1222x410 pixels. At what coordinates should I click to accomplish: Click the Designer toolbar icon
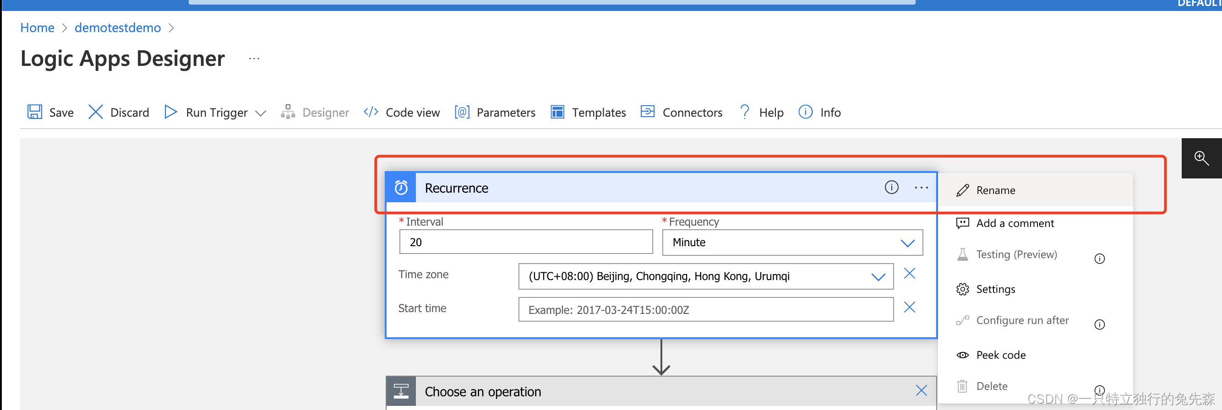coord(288,112)
